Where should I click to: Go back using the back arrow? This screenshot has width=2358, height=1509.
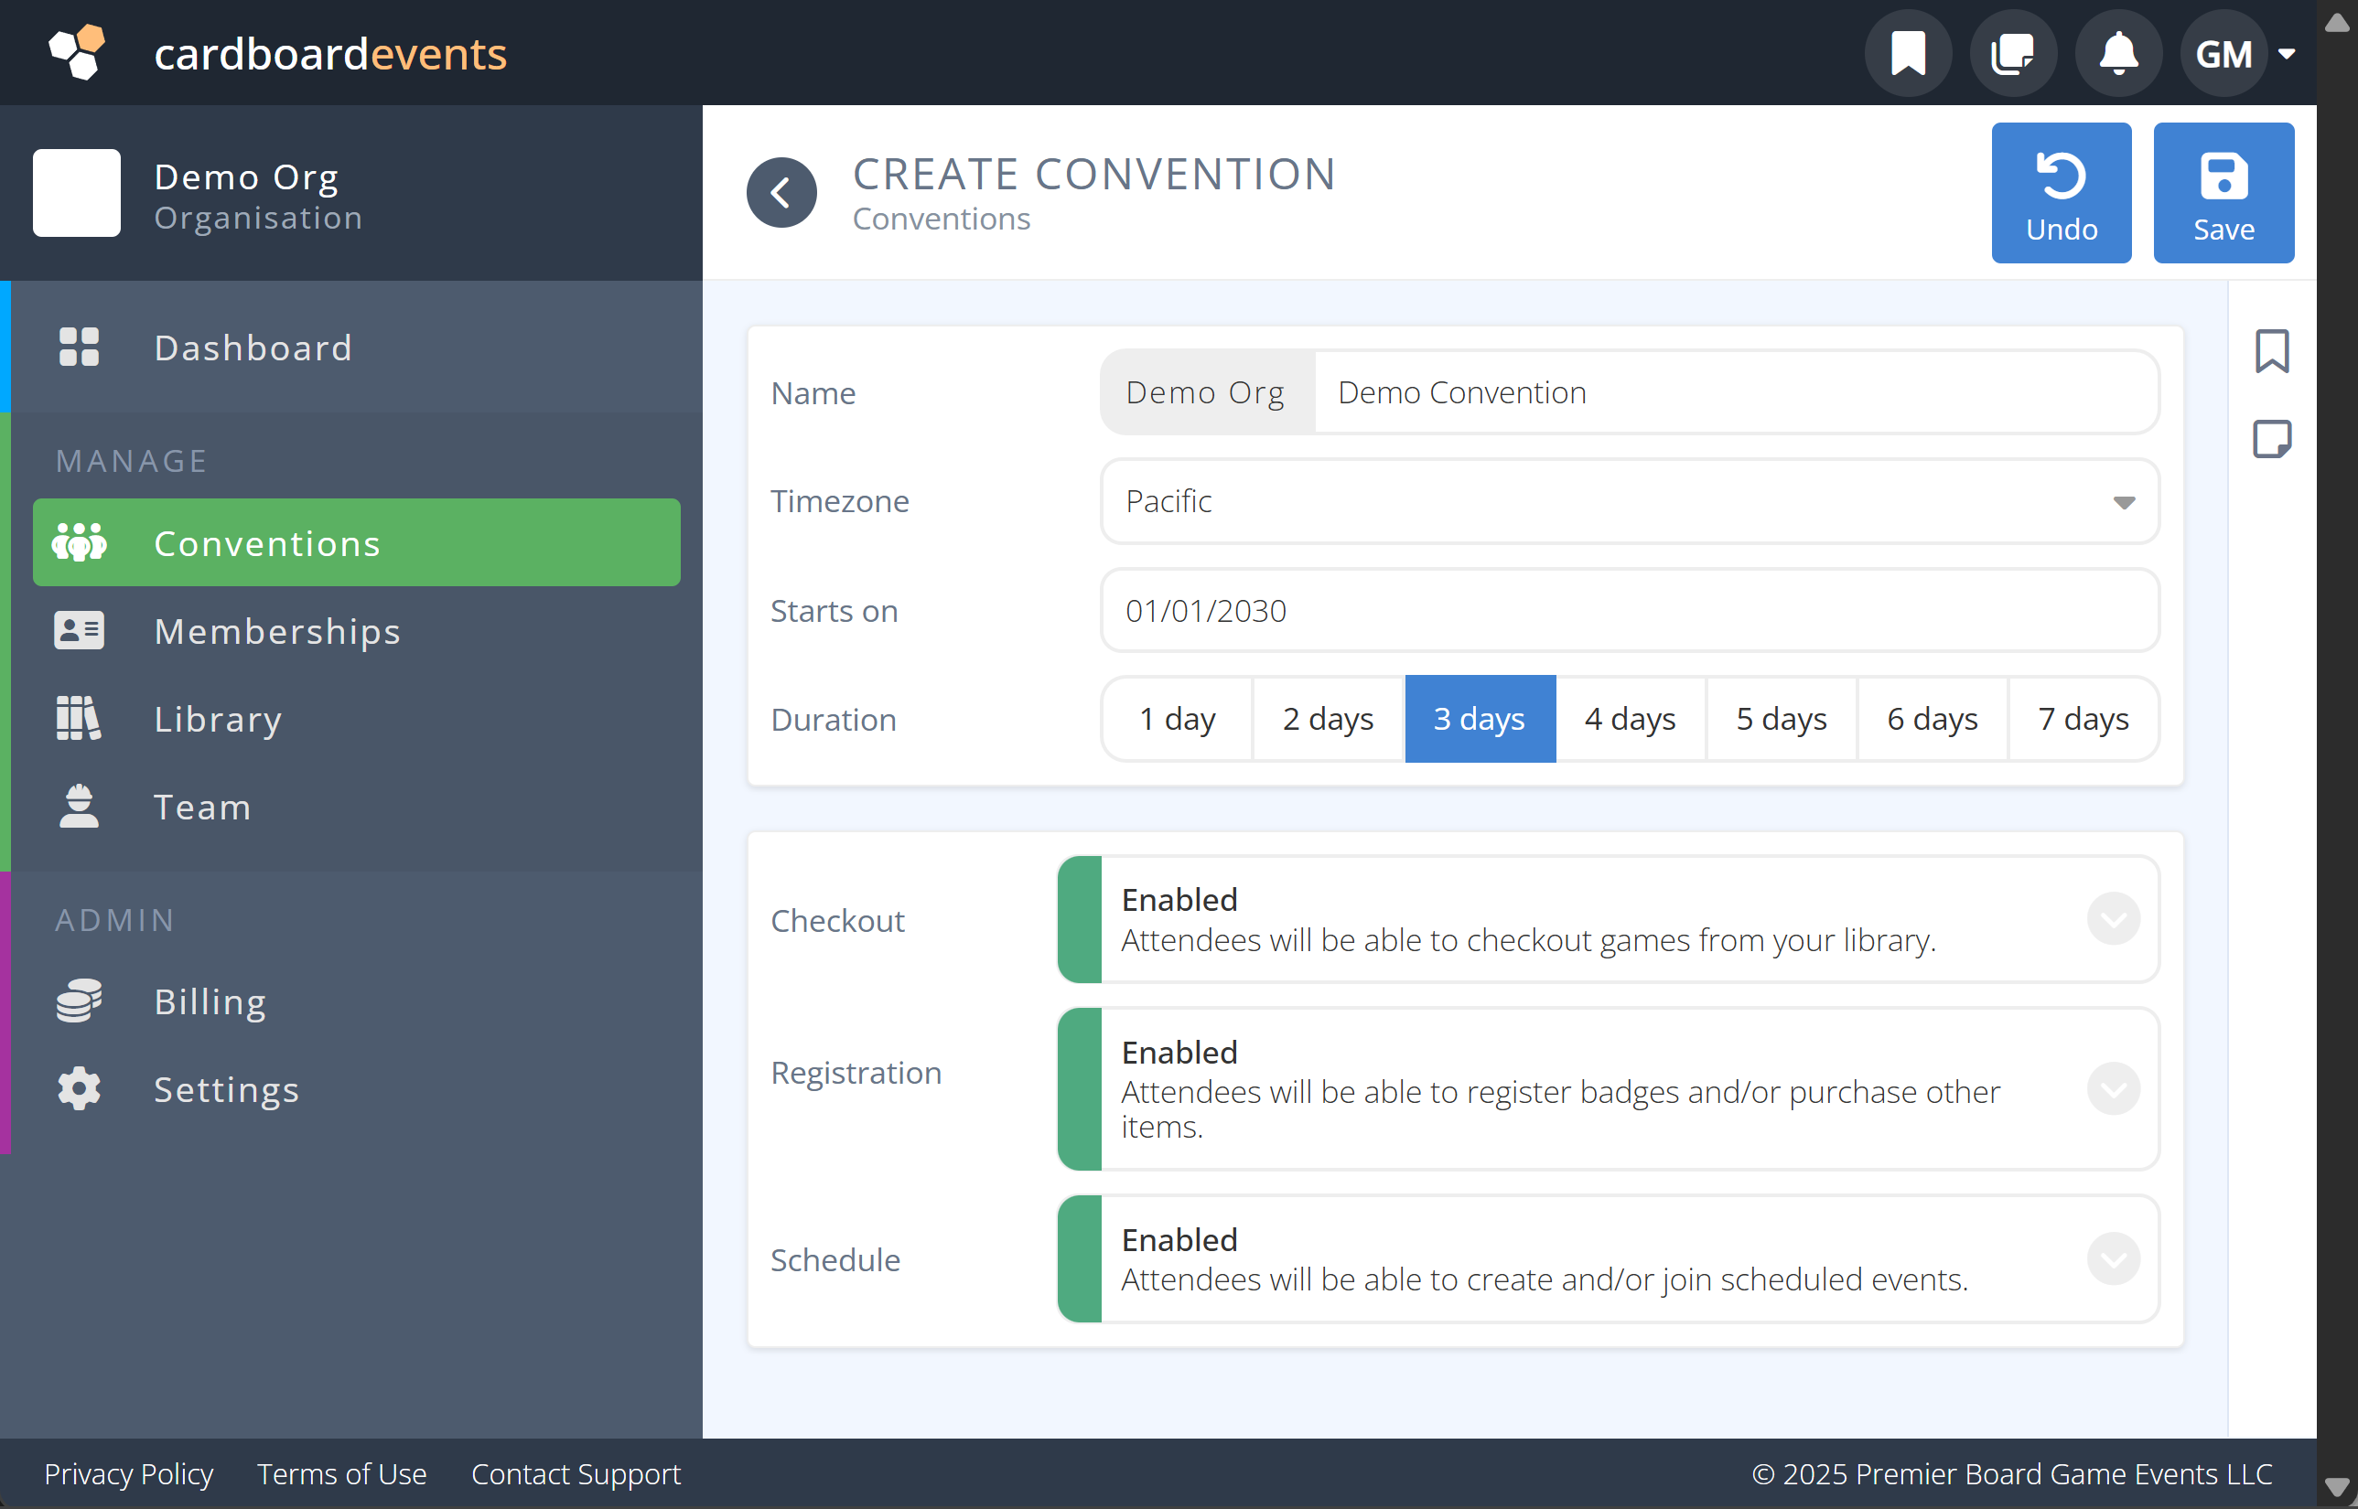pos(781,192)
